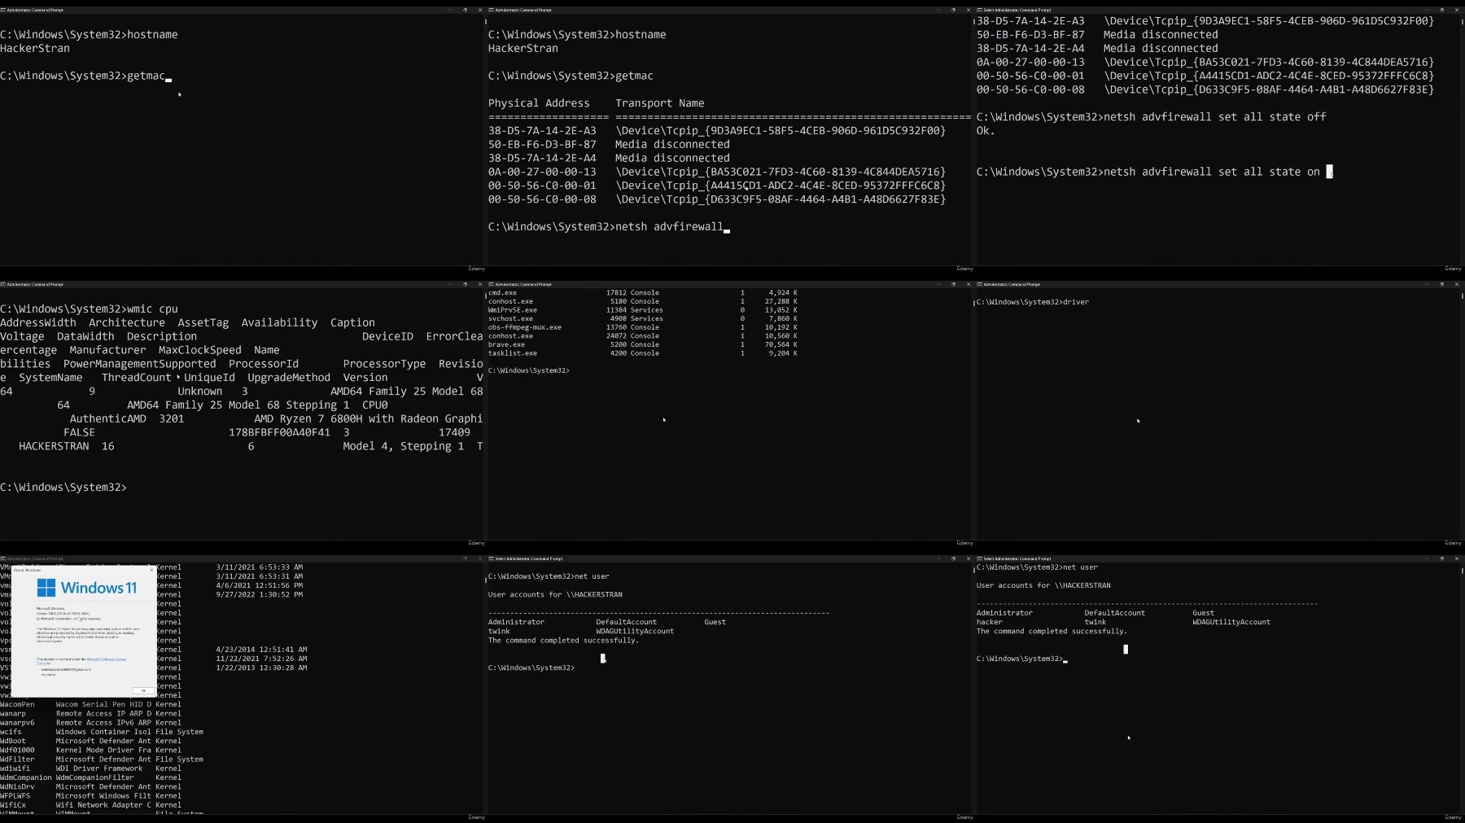Screen dimensions: 1465x823
Task: Click link date '9/27/2022 1:30:52 PM'
Action: (x=260, y=594)
